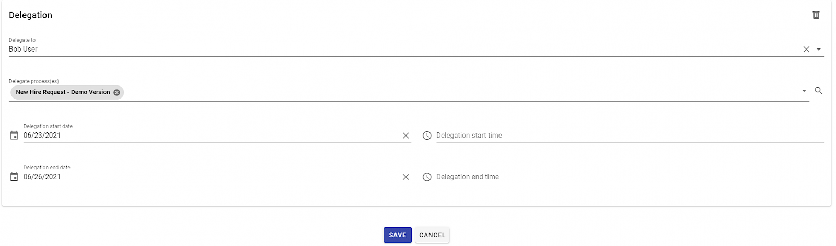The height and width of the screenshot is (246, 836).
Task: Click the SAVE button
Action: click(398, 235)
